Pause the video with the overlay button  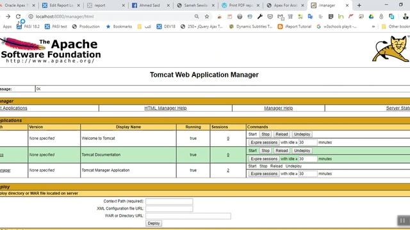coord(403,220)
